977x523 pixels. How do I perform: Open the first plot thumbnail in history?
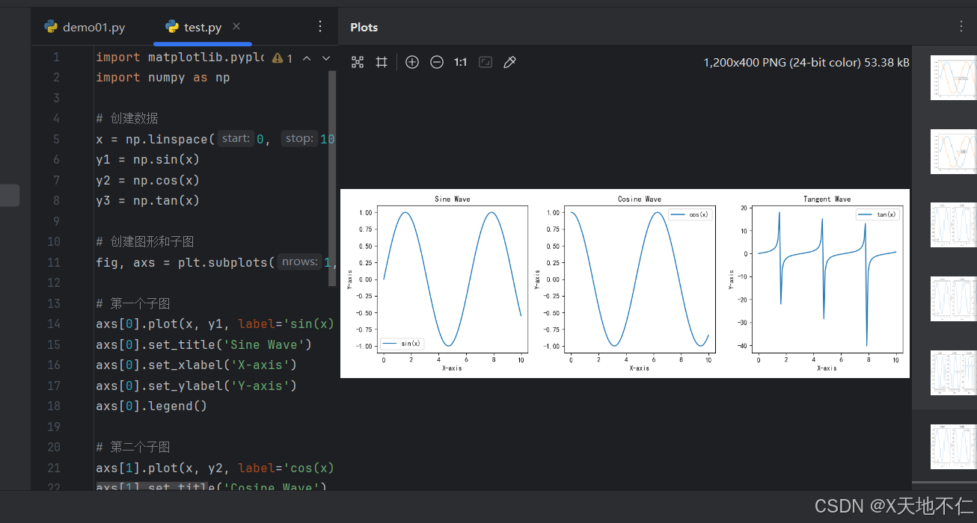pyautogui.click(x=953, y=78)
